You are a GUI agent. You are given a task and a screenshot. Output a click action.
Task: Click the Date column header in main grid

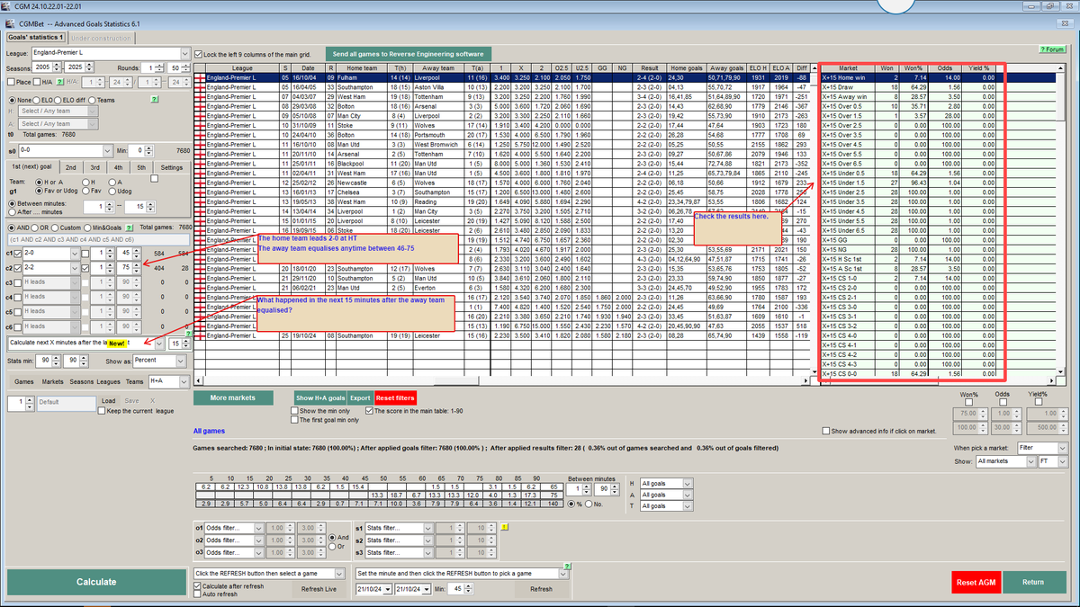click(308, 67)
